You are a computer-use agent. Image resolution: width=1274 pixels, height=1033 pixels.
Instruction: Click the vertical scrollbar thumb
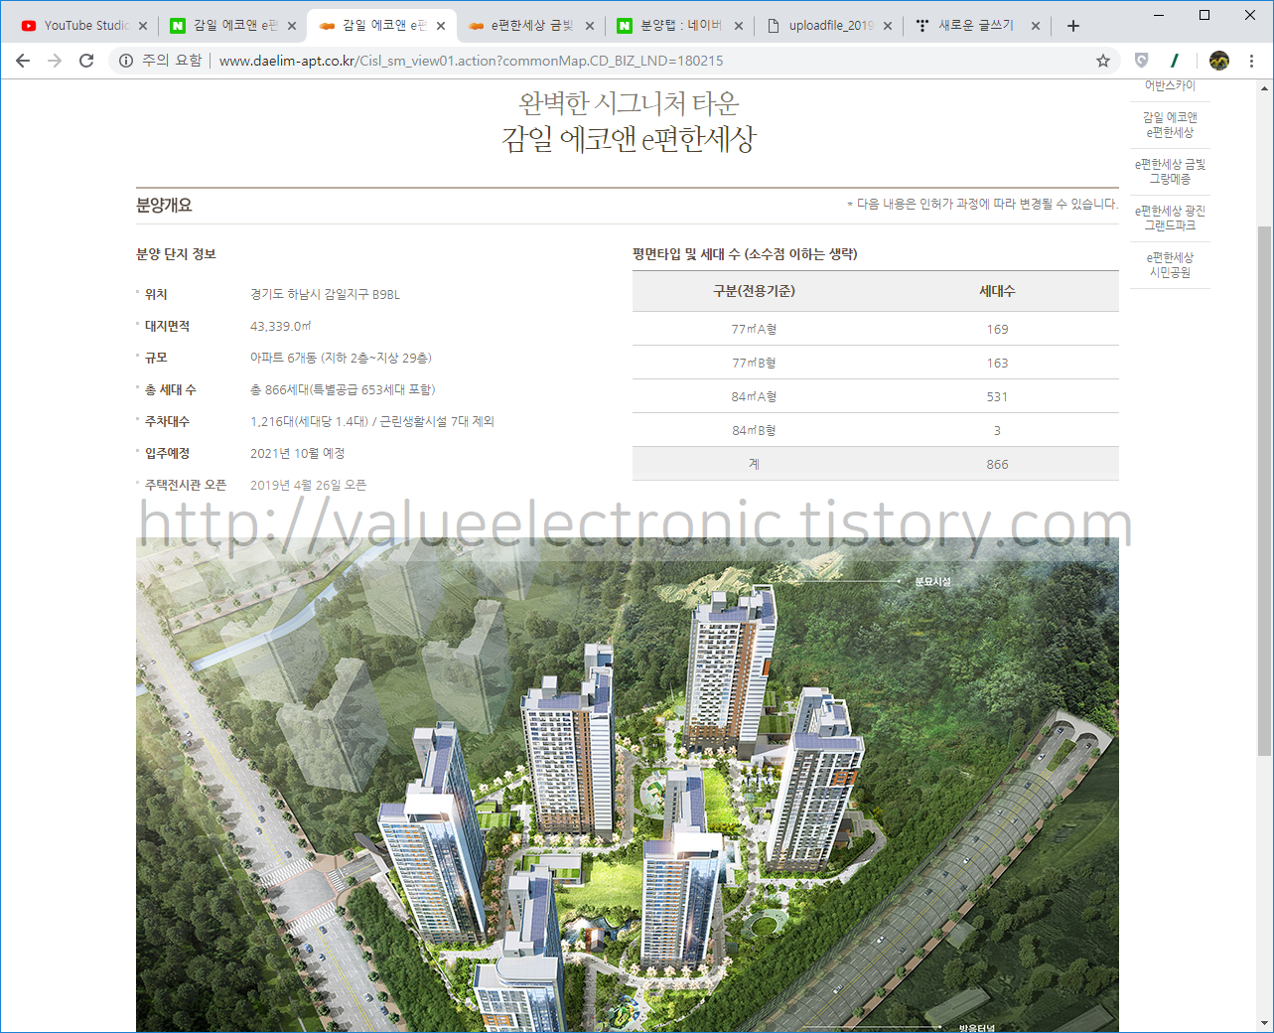coord(1264,491)
